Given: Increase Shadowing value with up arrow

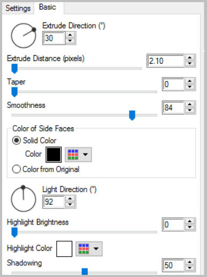Looking at the screenshot, I should pos(190,262).
